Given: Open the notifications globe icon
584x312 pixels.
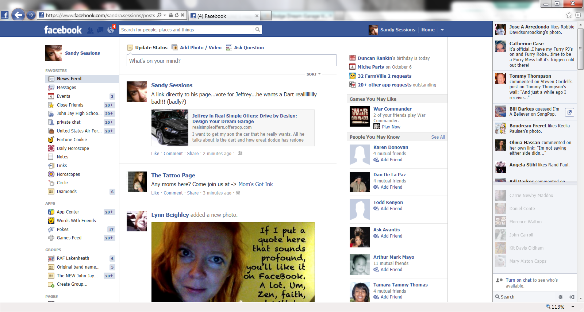Looking at the screenshot, I should tap(111, 30).
